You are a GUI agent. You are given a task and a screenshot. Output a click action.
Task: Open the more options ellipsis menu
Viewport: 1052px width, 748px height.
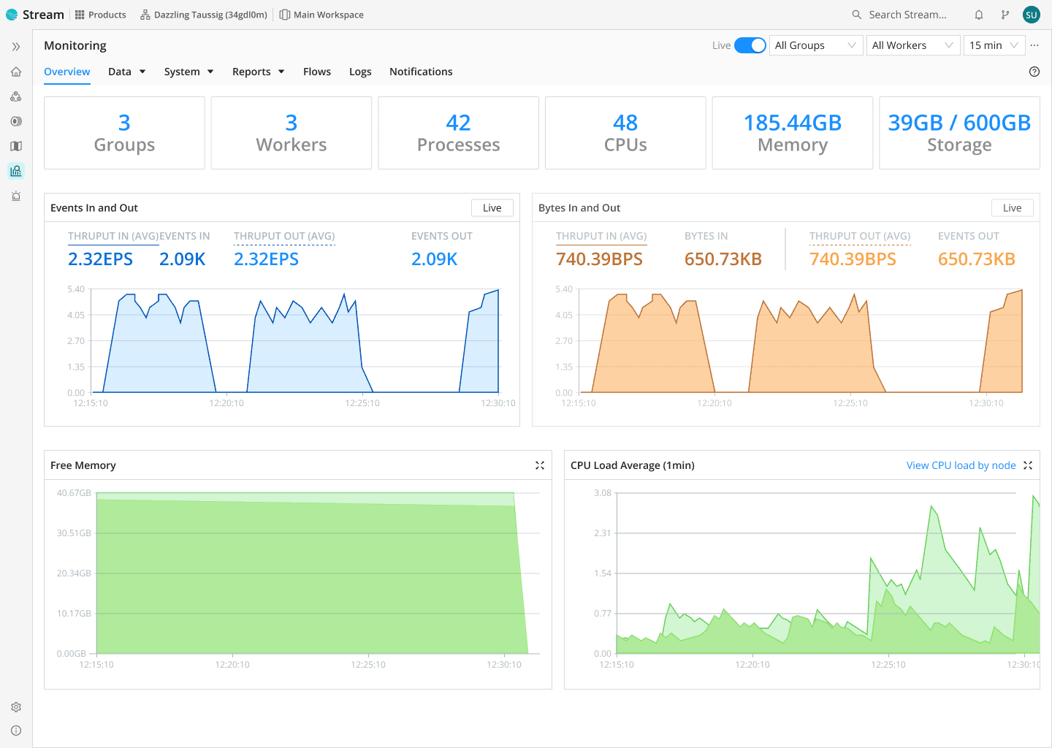coord(1034,45)
